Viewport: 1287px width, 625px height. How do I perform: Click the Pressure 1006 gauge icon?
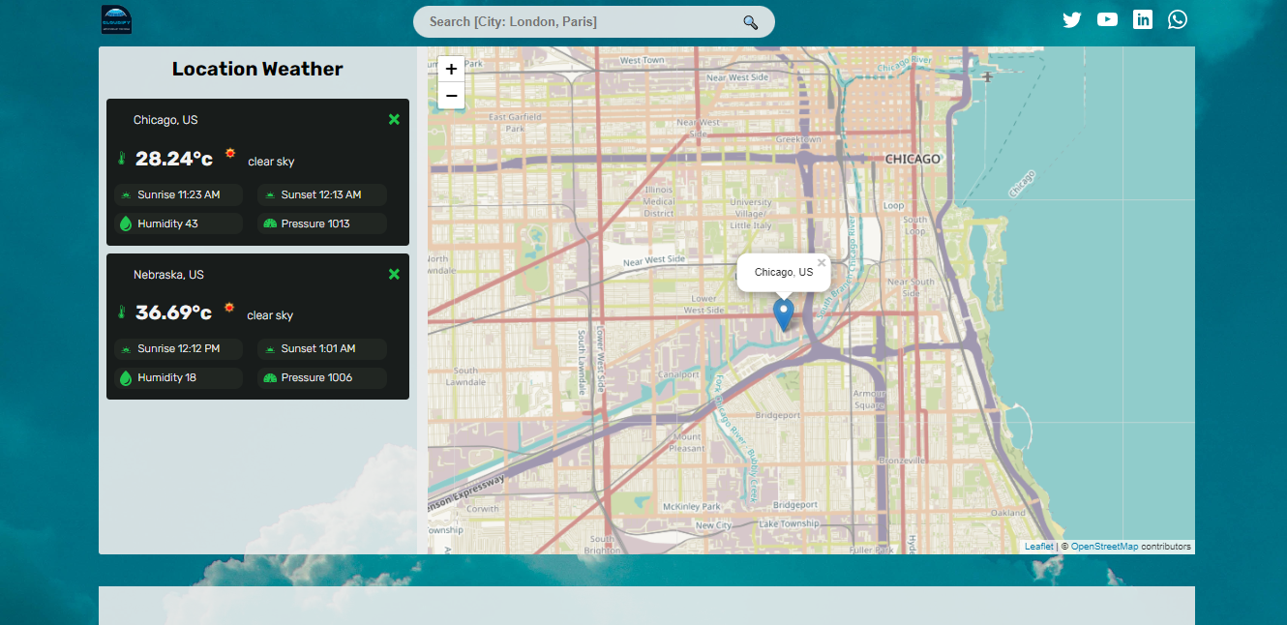(270, 377)
